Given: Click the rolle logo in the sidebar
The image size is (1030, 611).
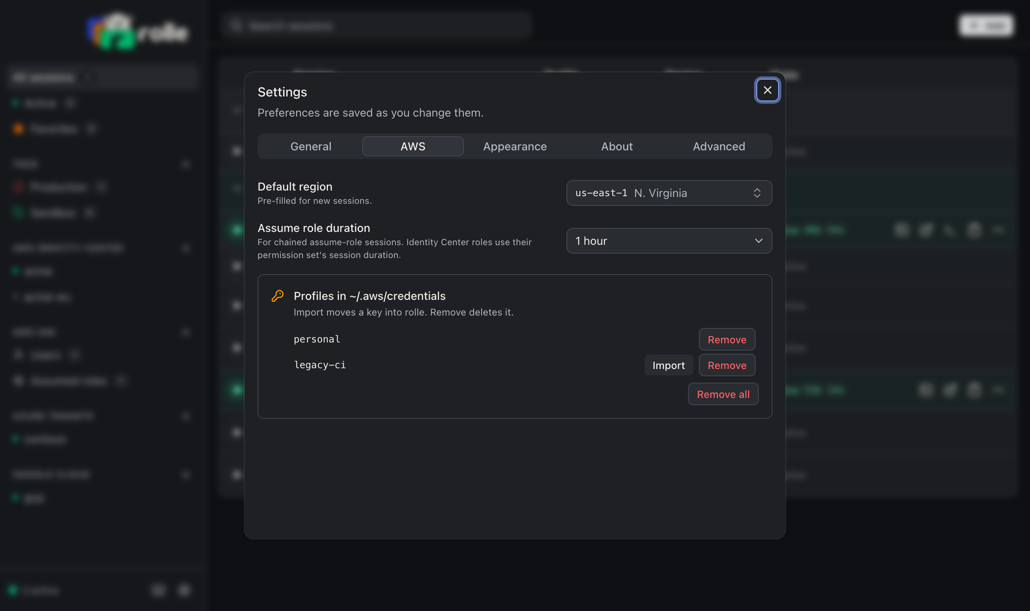Looking at the screenshot, I should pyautogui.click(x=137, y=32).
